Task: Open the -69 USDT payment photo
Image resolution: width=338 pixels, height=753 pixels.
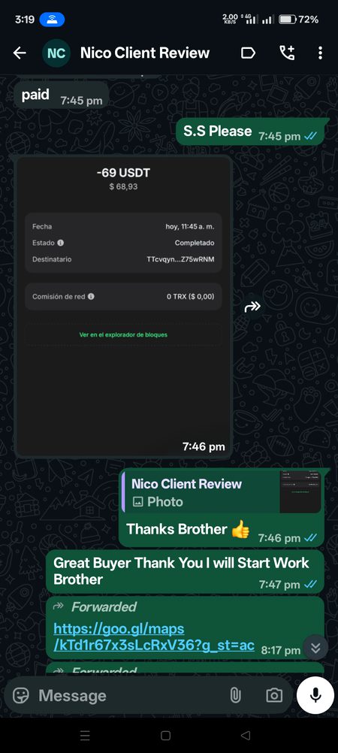Action: pyautogui.click(x=123, y=307)
